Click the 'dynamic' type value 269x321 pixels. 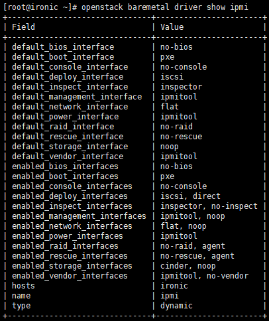point(176,306)
